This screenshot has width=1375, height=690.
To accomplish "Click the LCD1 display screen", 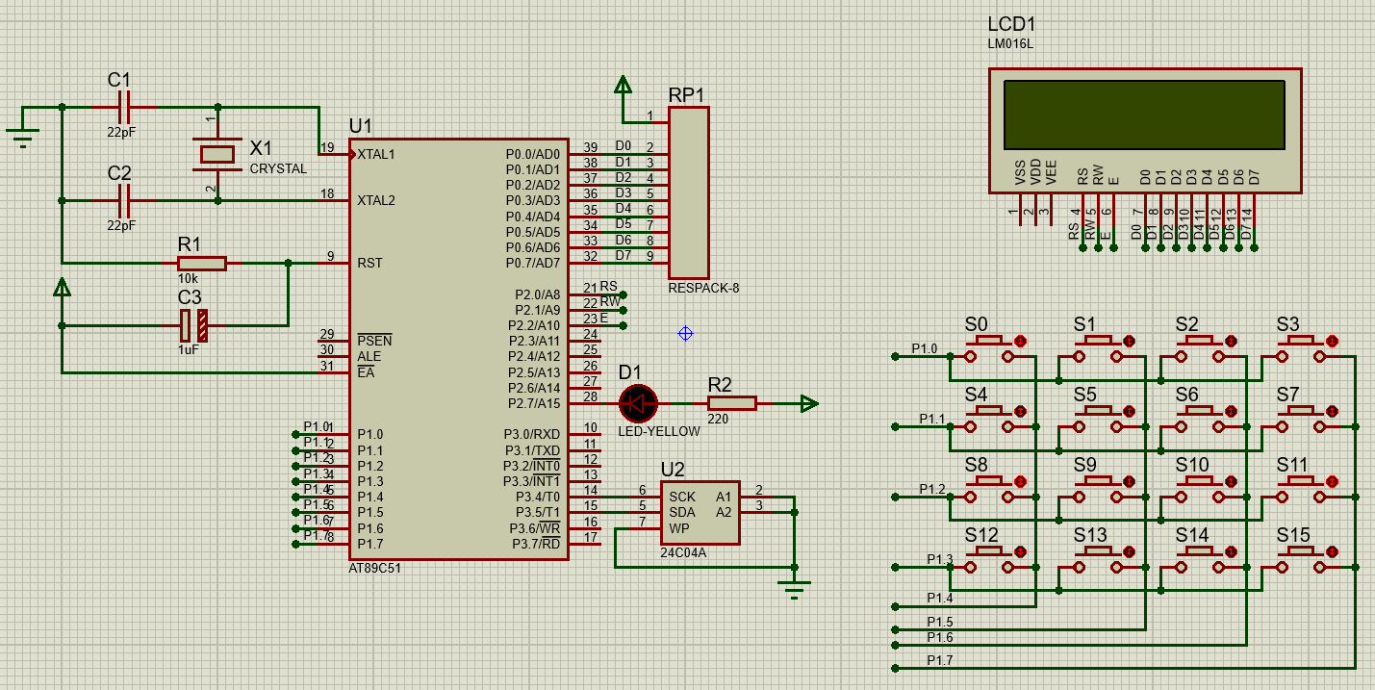I will click(x=1144, y=115).
